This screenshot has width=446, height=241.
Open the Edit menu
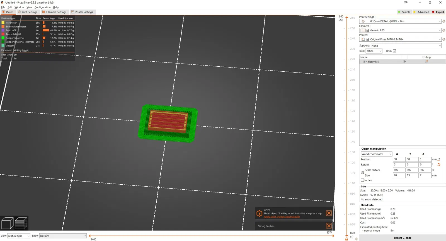10,7
